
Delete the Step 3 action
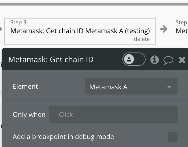(x=142, y=39)
